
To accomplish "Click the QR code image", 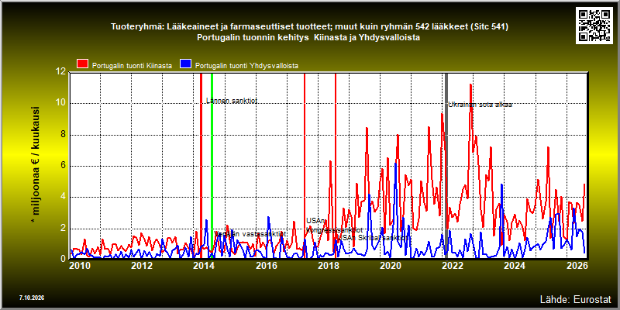I will click(x=596, y=26).
